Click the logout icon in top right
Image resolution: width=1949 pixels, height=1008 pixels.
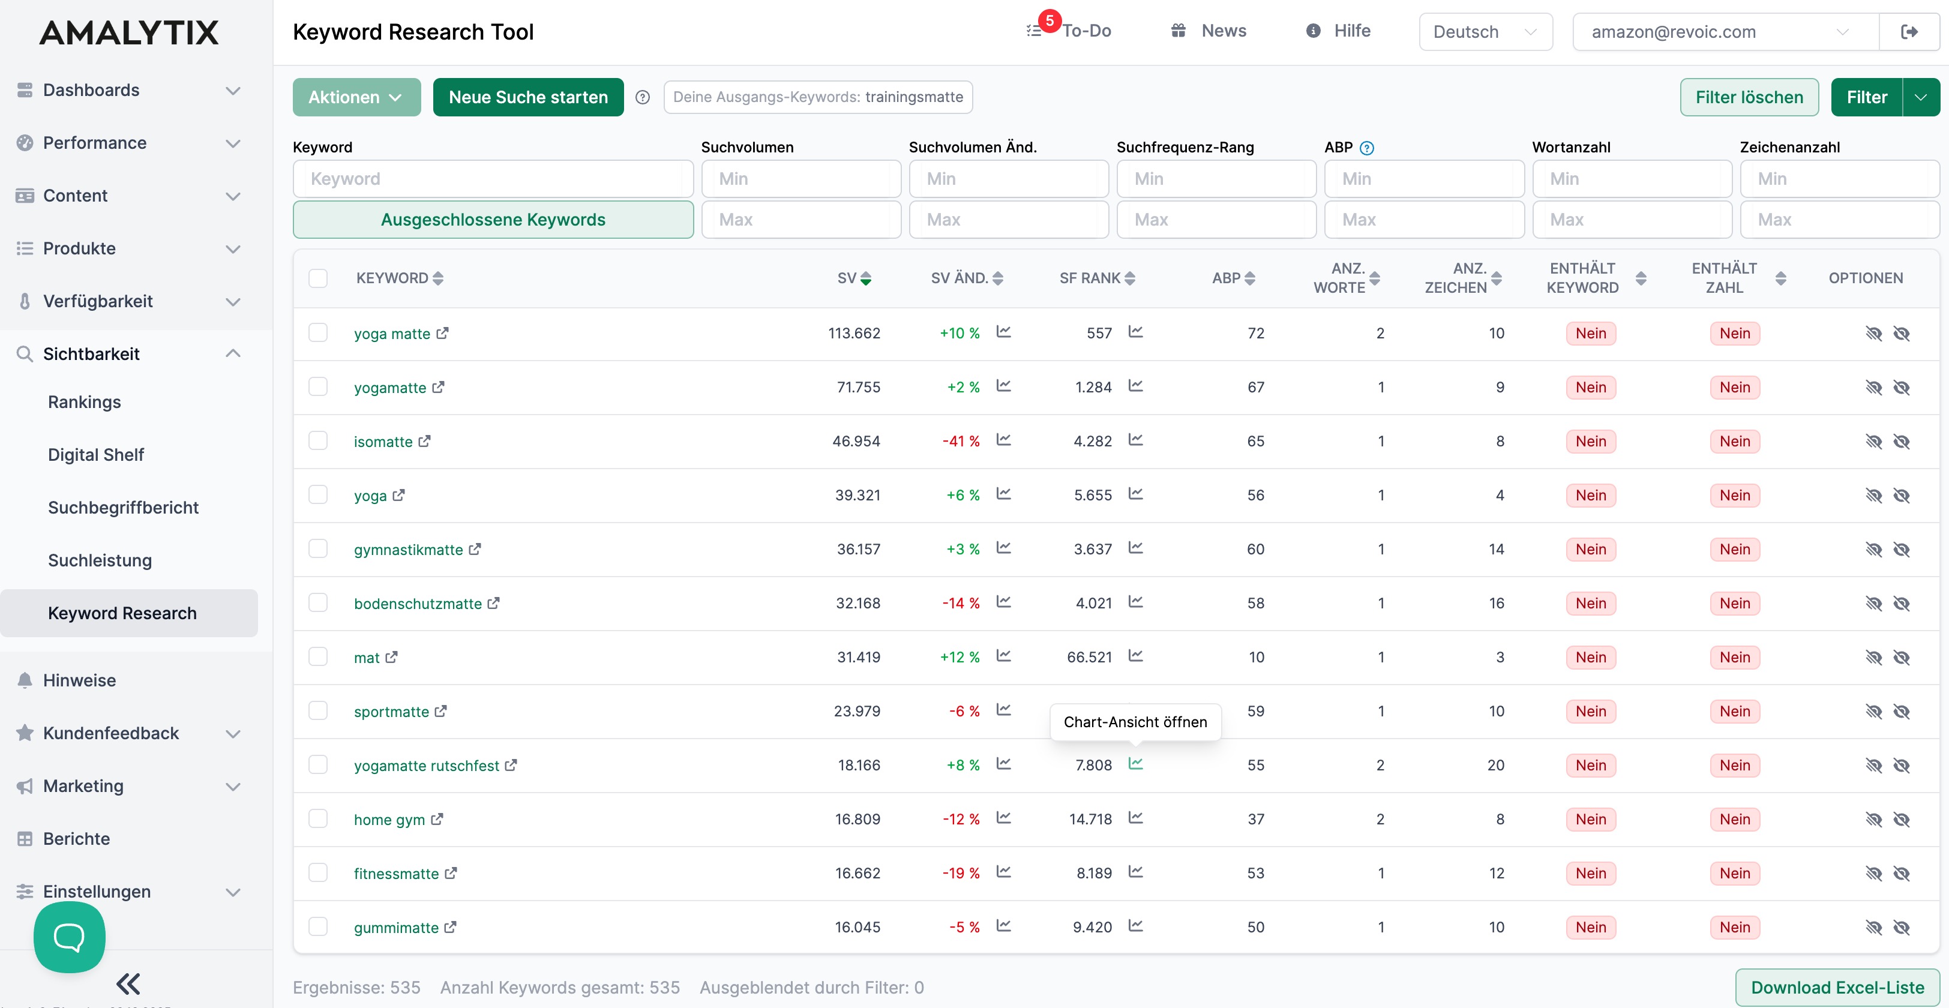1908,32
